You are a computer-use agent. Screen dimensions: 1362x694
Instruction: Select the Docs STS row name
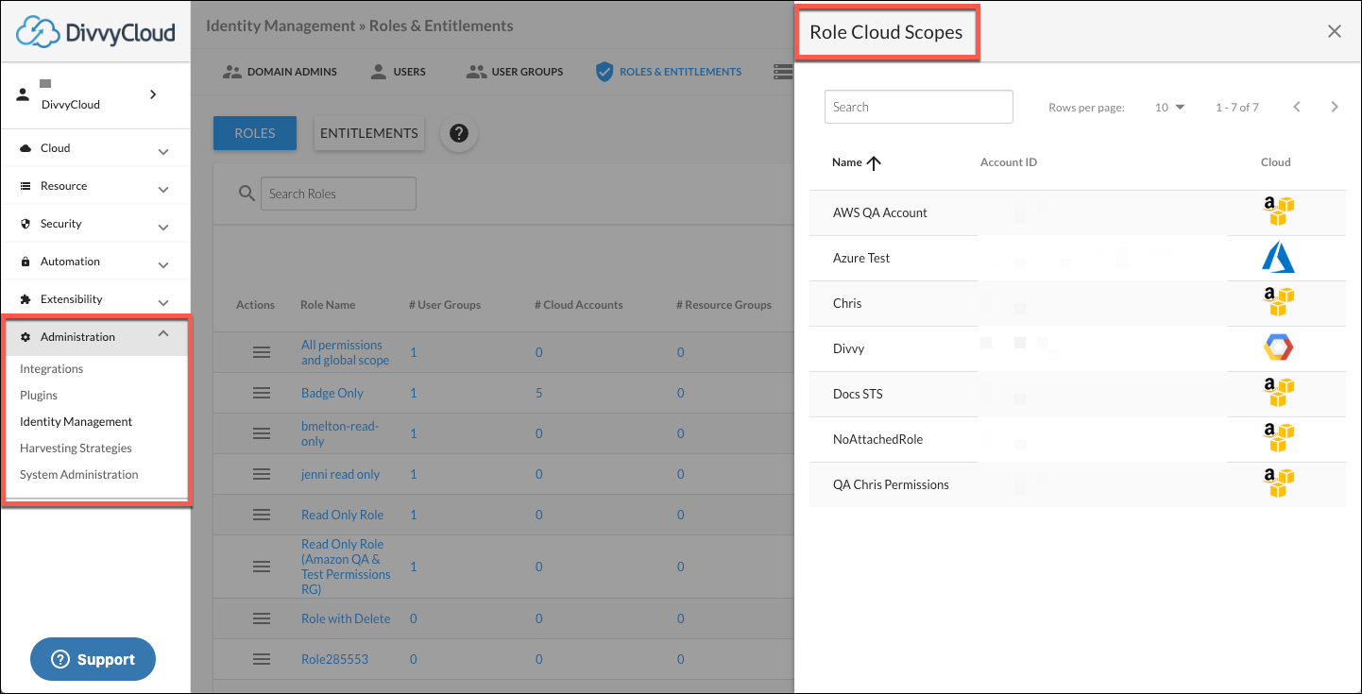[x=858, y=394]
